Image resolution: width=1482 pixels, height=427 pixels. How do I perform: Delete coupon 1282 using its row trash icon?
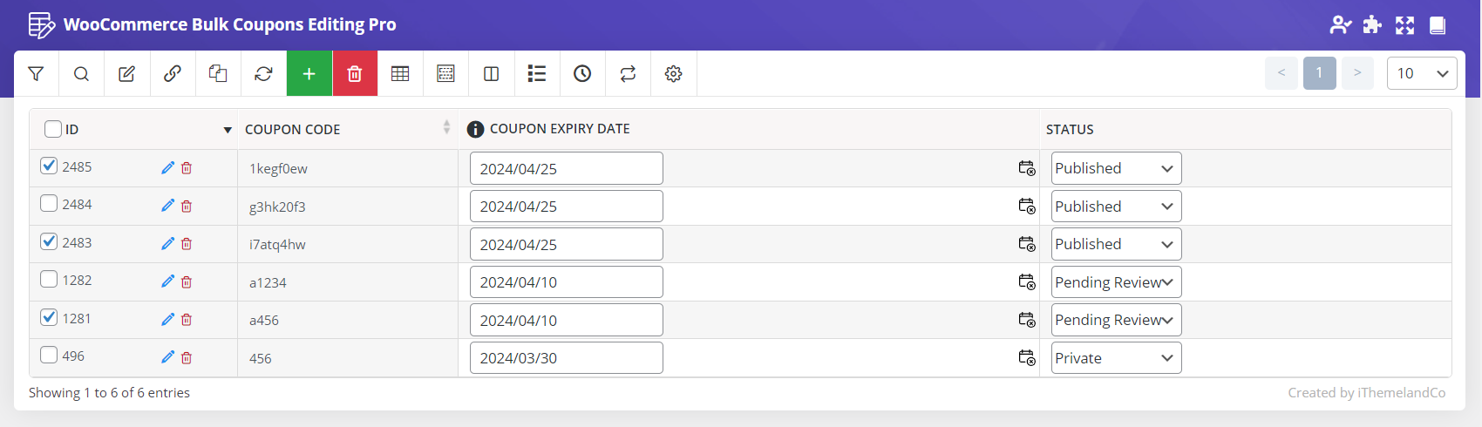tap(187, 281)
